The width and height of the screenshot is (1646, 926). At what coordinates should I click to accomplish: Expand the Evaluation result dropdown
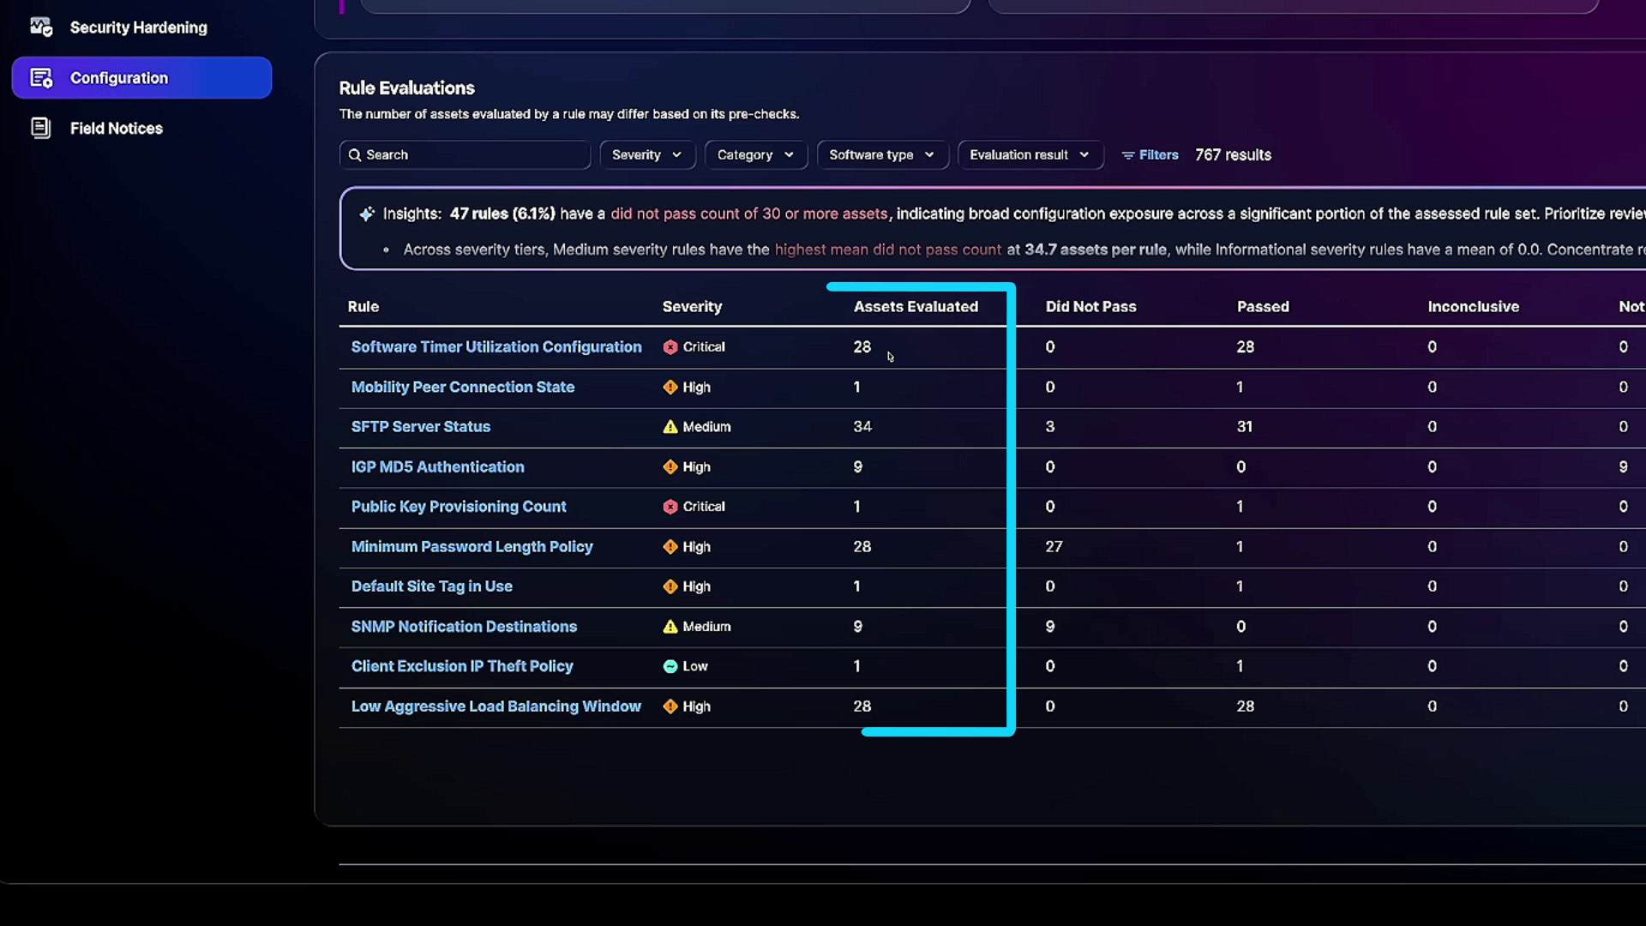point(1030,155)
